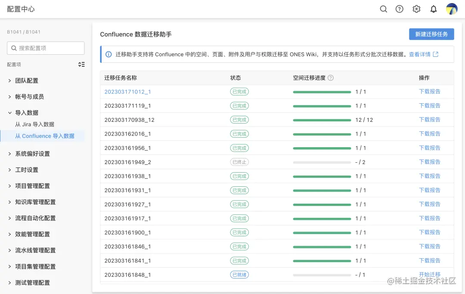Download report for 202303161956_1
The width and height of the screenshot is (465, 294).
pos(429,148)
